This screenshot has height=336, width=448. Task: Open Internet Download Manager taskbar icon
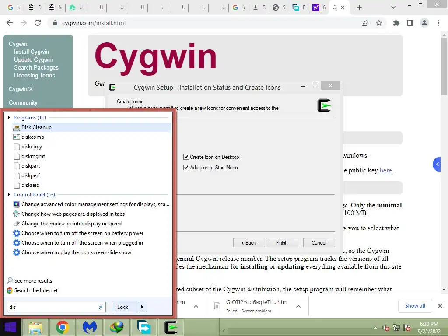point(116,327)
